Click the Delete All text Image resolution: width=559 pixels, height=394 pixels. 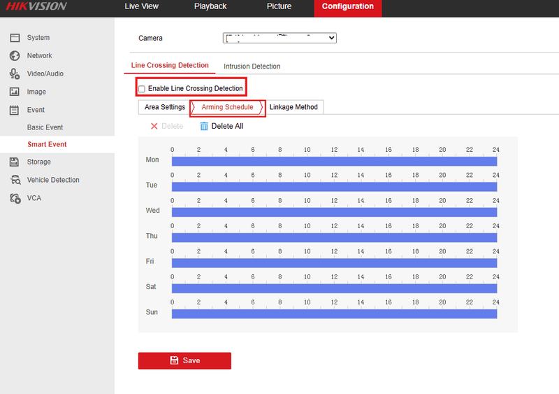[x=228, y=126]
